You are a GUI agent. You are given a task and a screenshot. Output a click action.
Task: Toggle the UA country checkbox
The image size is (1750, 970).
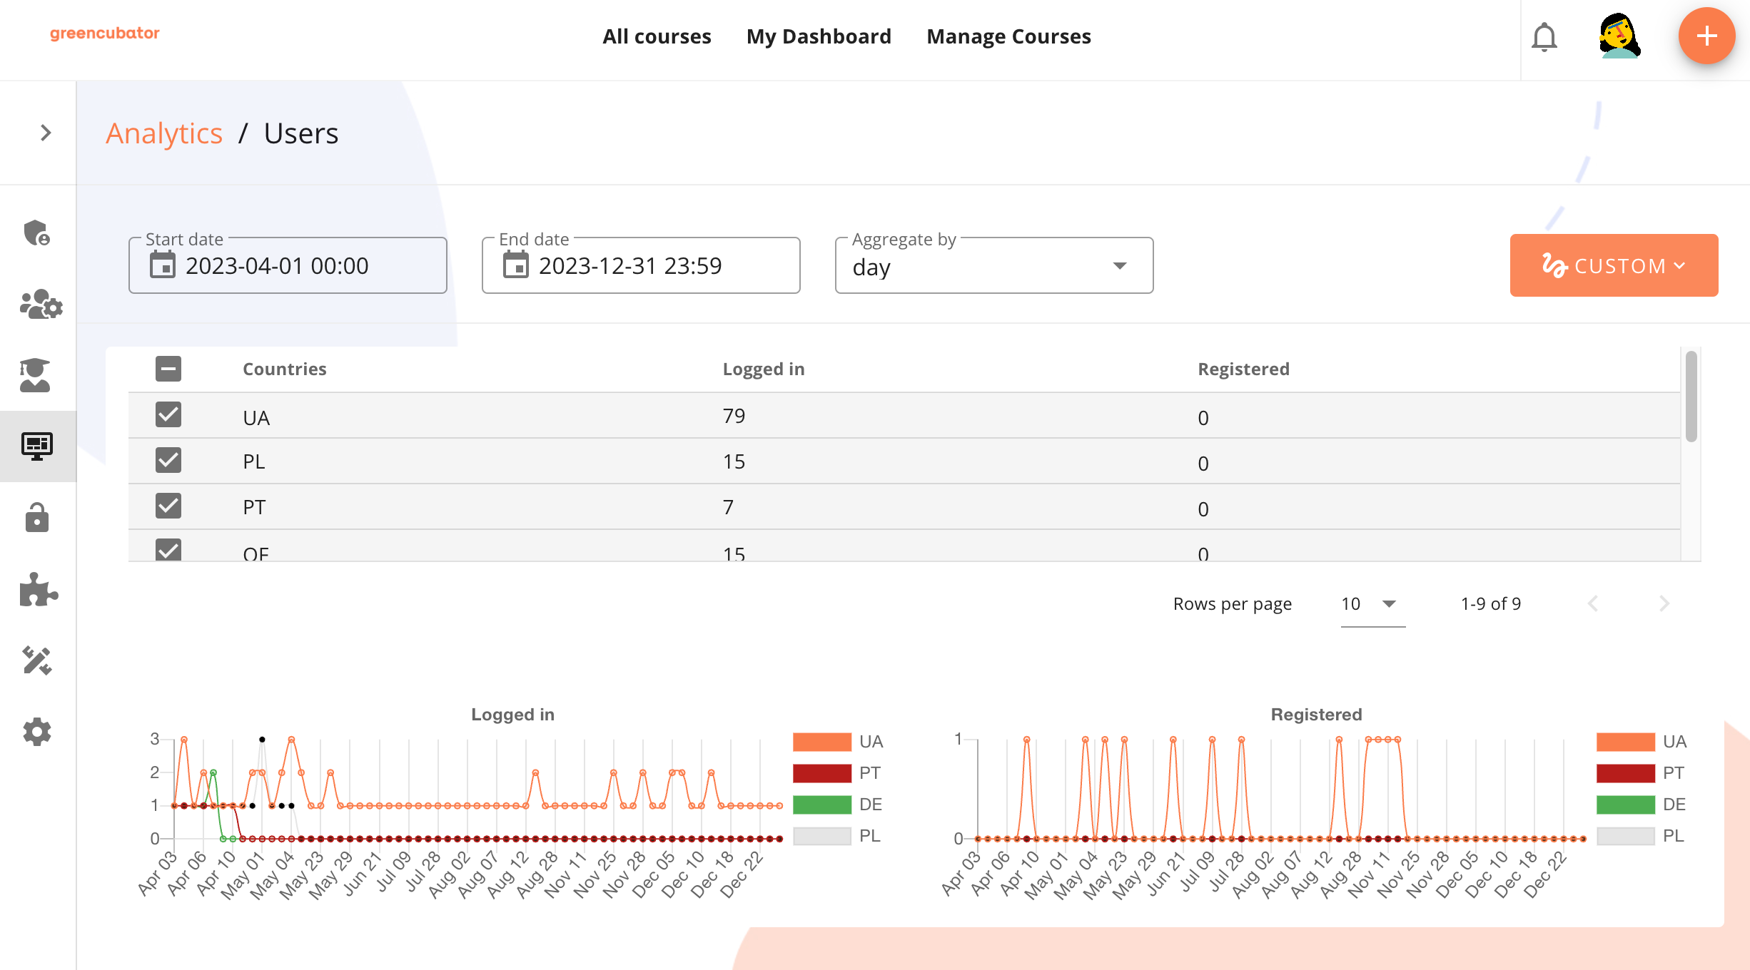pos(168,414)
